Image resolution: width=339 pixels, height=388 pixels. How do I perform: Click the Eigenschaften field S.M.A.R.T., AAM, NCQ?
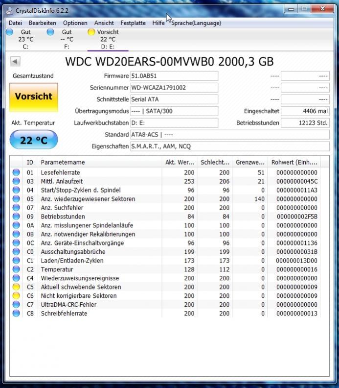tap(230, 146)
